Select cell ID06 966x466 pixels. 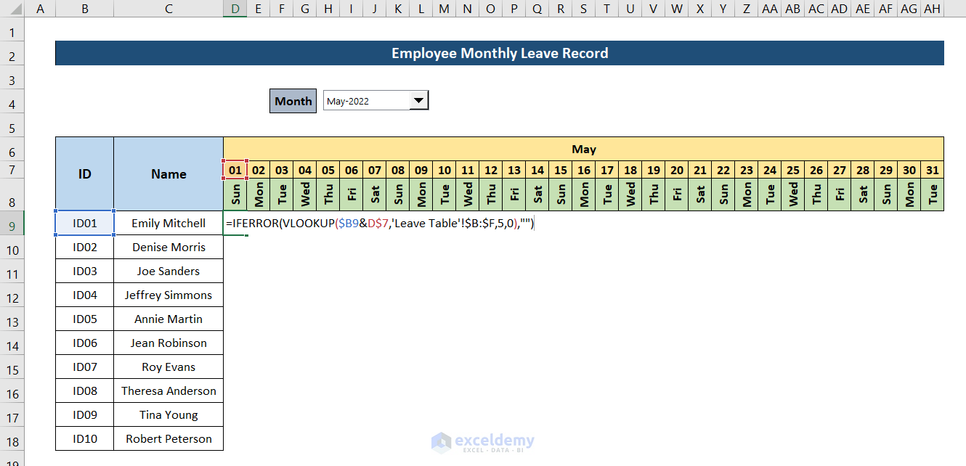click(x=85, y=343)
